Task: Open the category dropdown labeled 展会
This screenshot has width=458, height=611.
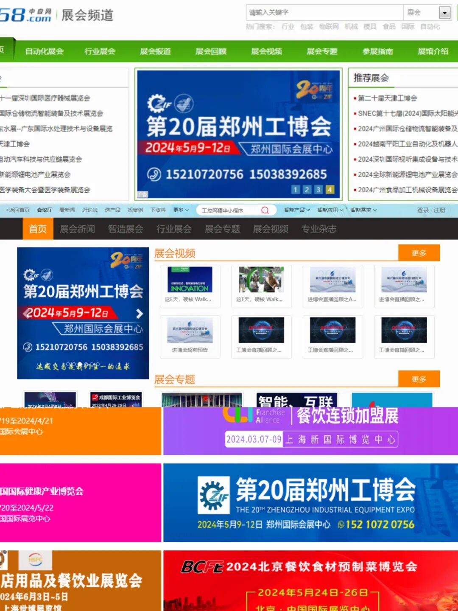Action: point(427,13)
